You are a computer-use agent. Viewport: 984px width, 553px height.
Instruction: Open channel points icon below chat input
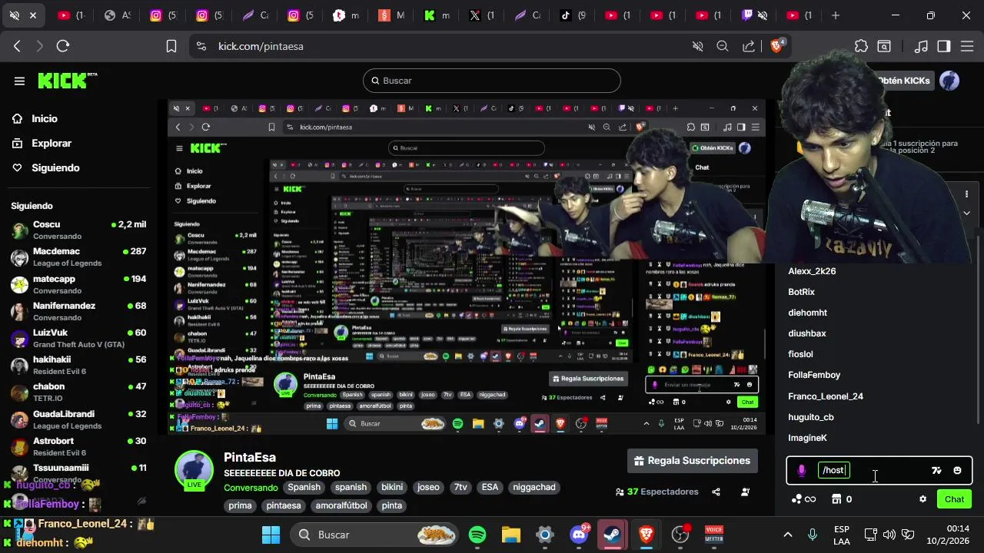tap(803, 499)
